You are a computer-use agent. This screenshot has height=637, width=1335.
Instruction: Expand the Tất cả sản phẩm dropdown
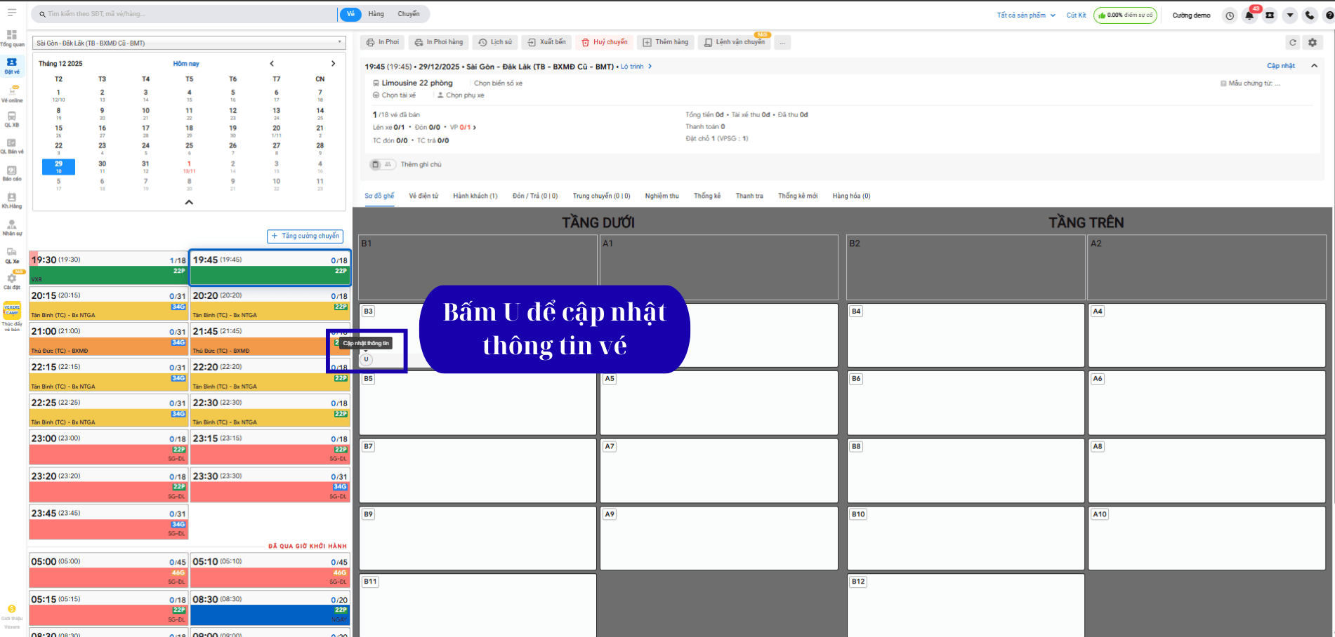[x=1025, y=15]
